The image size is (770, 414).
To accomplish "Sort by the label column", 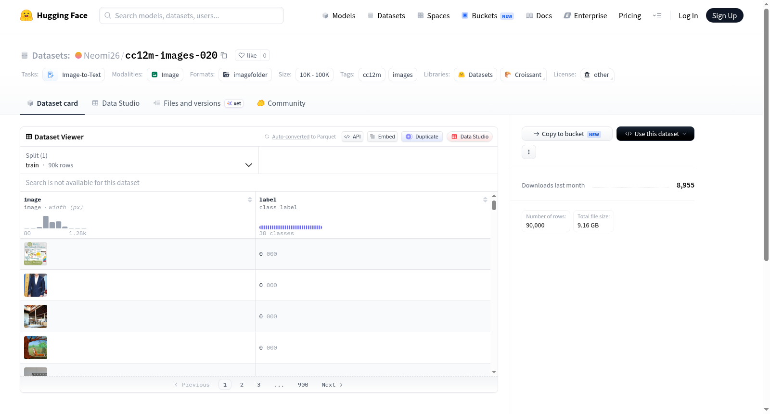I will [485, 200].
